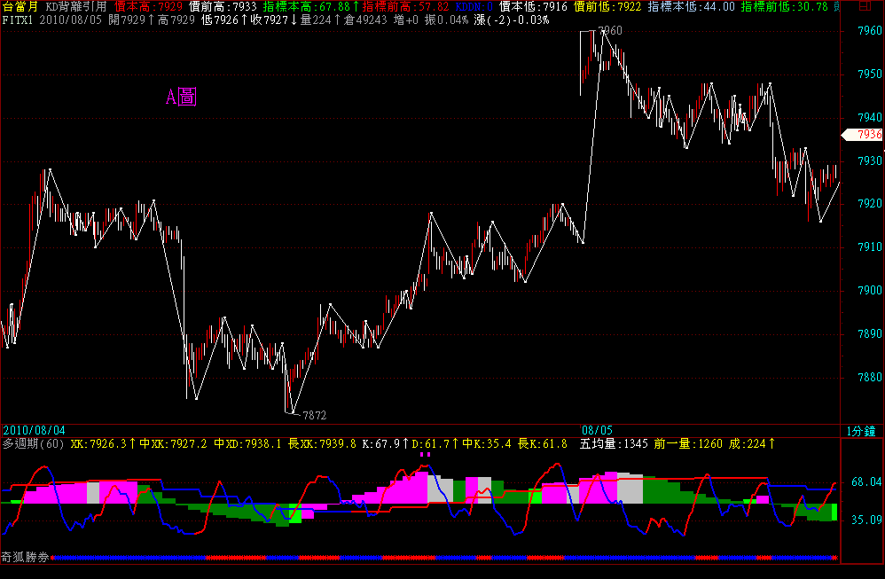Click the 指標前高:57.82 value
Screen dimensions: 885x579
[406, 7]
